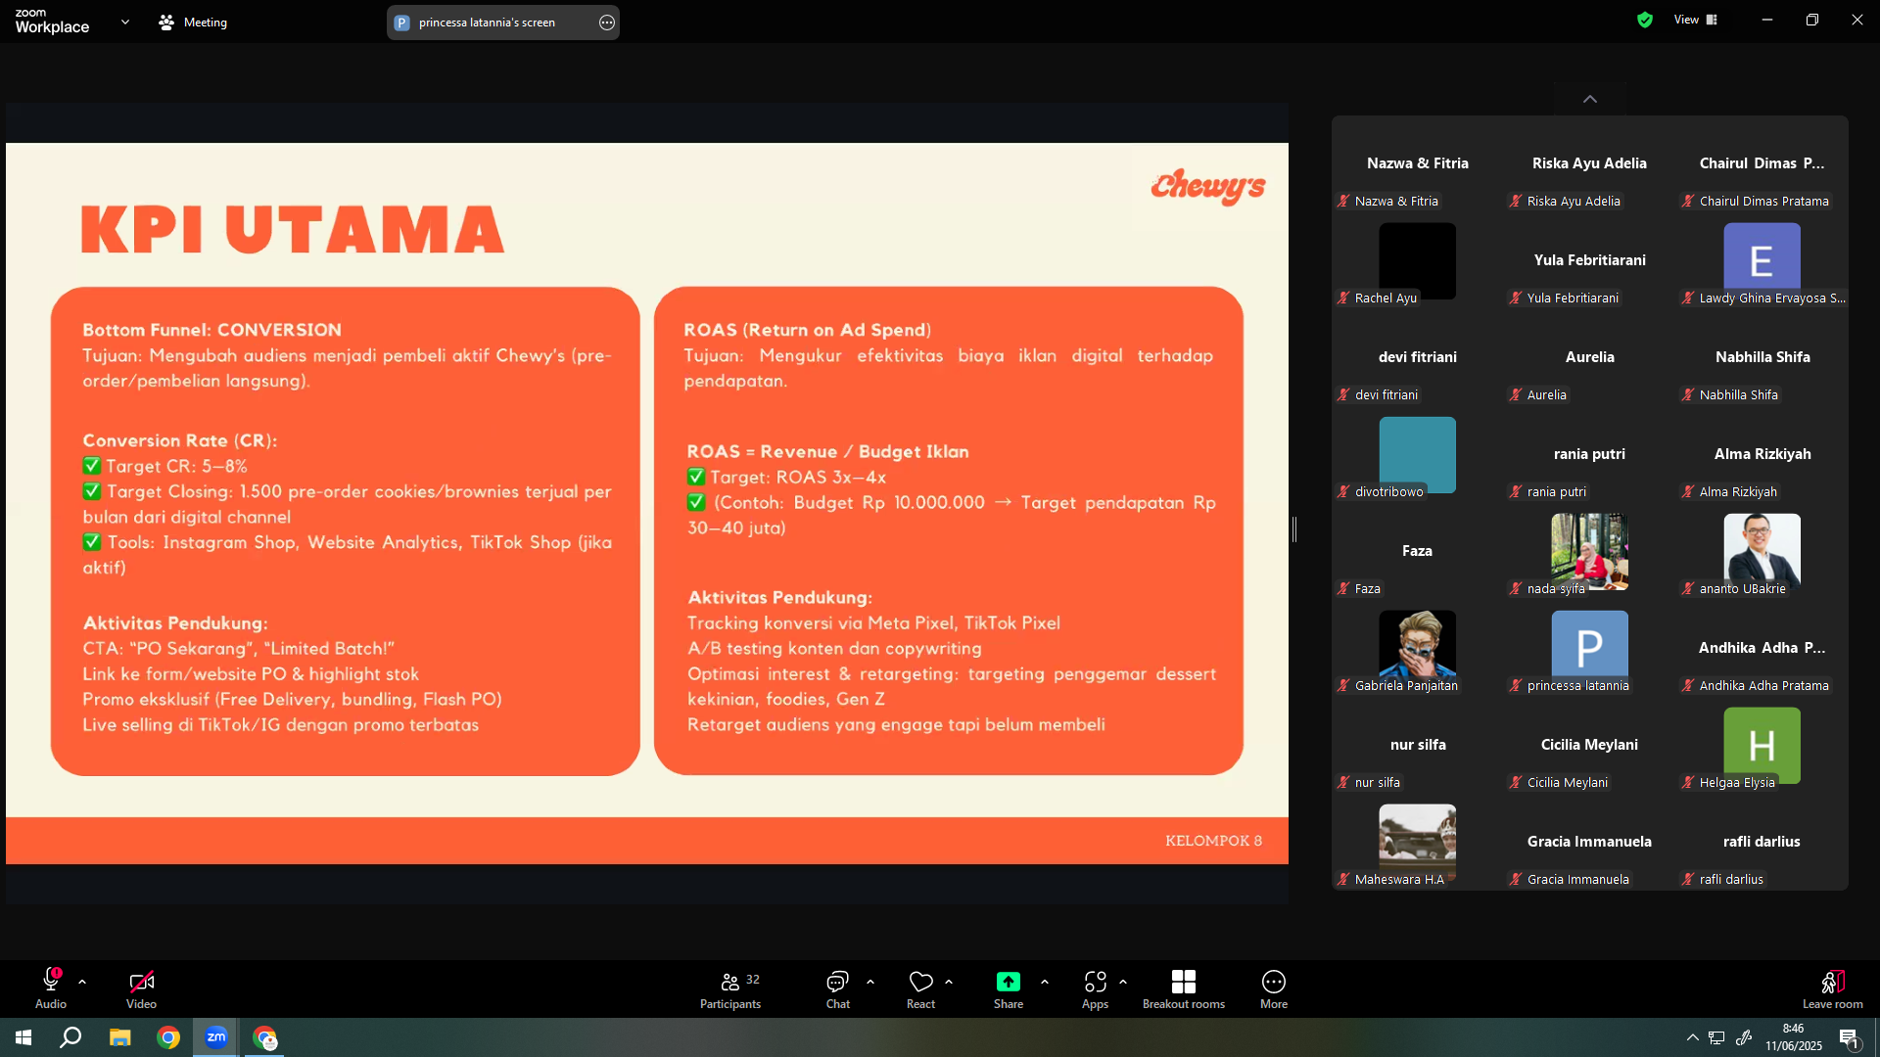1880x1057 pixels.
Task: Open the Participants panel
Action: point(730,988)
